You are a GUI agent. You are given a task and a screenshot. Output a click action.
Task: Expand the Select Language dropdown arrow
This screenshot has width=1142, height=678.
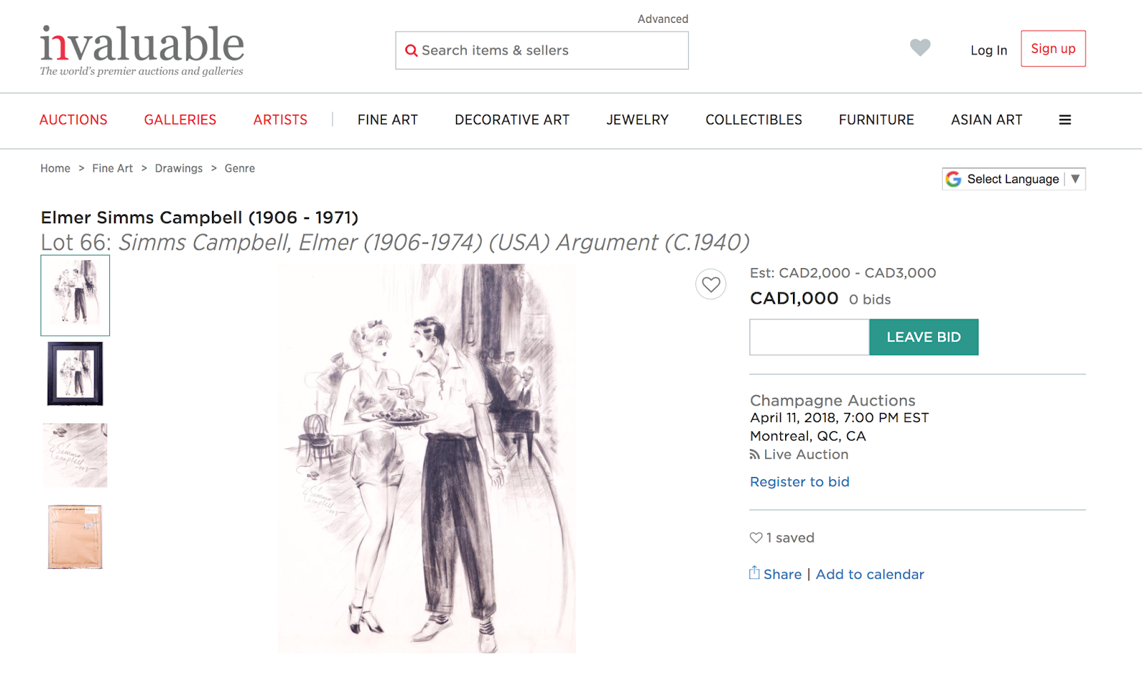coord(1075,179)
